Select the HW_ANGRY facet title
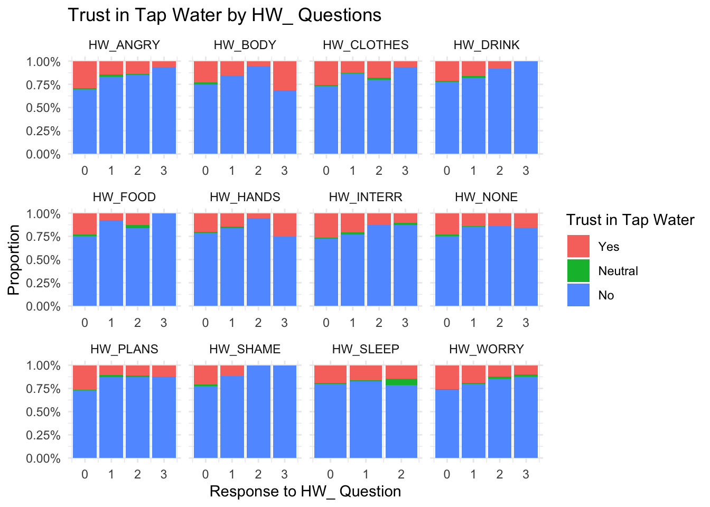This screenshot has width=710, height=507. 124,45
